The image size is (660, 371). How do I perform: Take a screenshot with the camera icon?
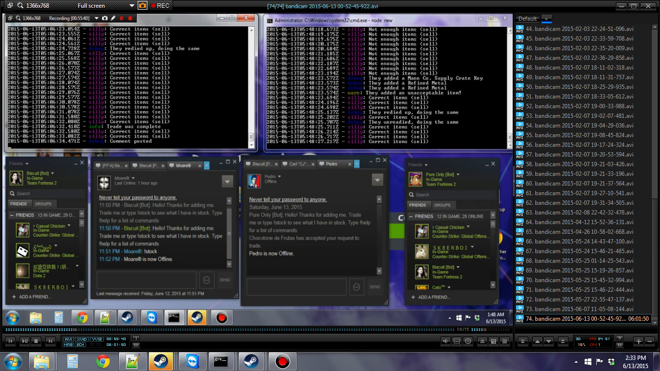click(142, 6)
